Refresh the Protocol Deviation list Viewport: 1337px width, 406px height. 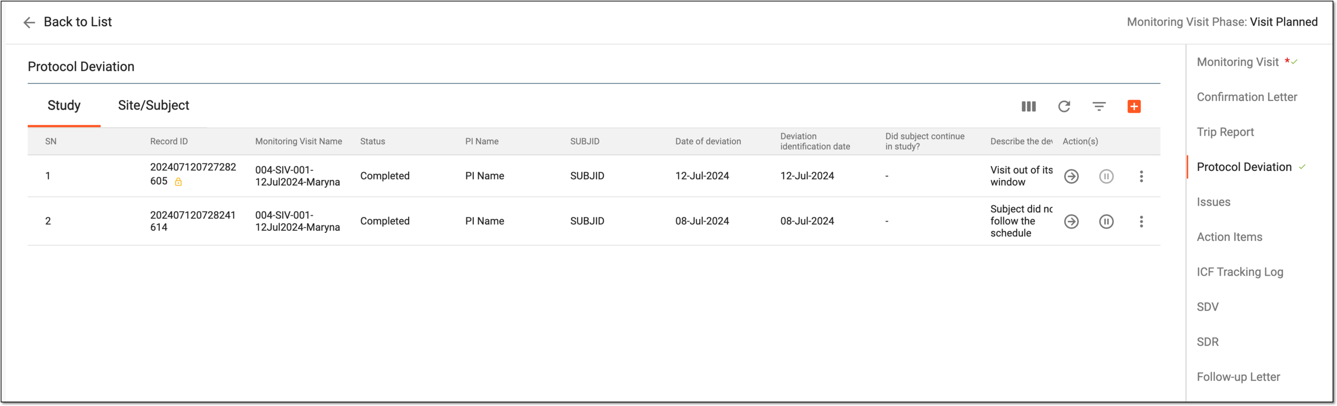pyautogui.click(x=1064, y=106)
